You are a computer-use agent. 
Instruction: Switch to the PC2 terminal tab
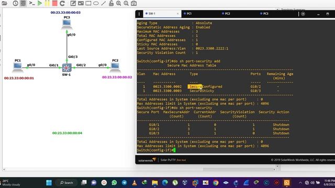point(227,14)
